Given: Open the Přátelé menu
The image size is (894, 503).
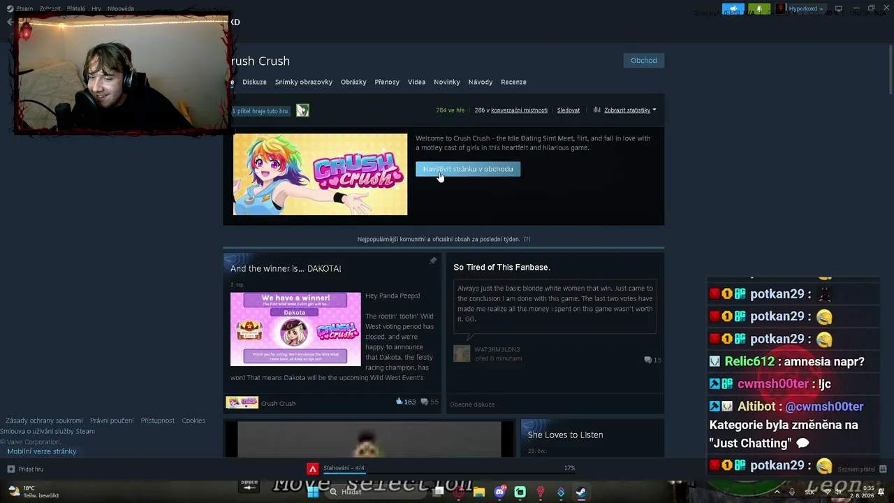Looking at the screenshot, I should tap(76, 9).
